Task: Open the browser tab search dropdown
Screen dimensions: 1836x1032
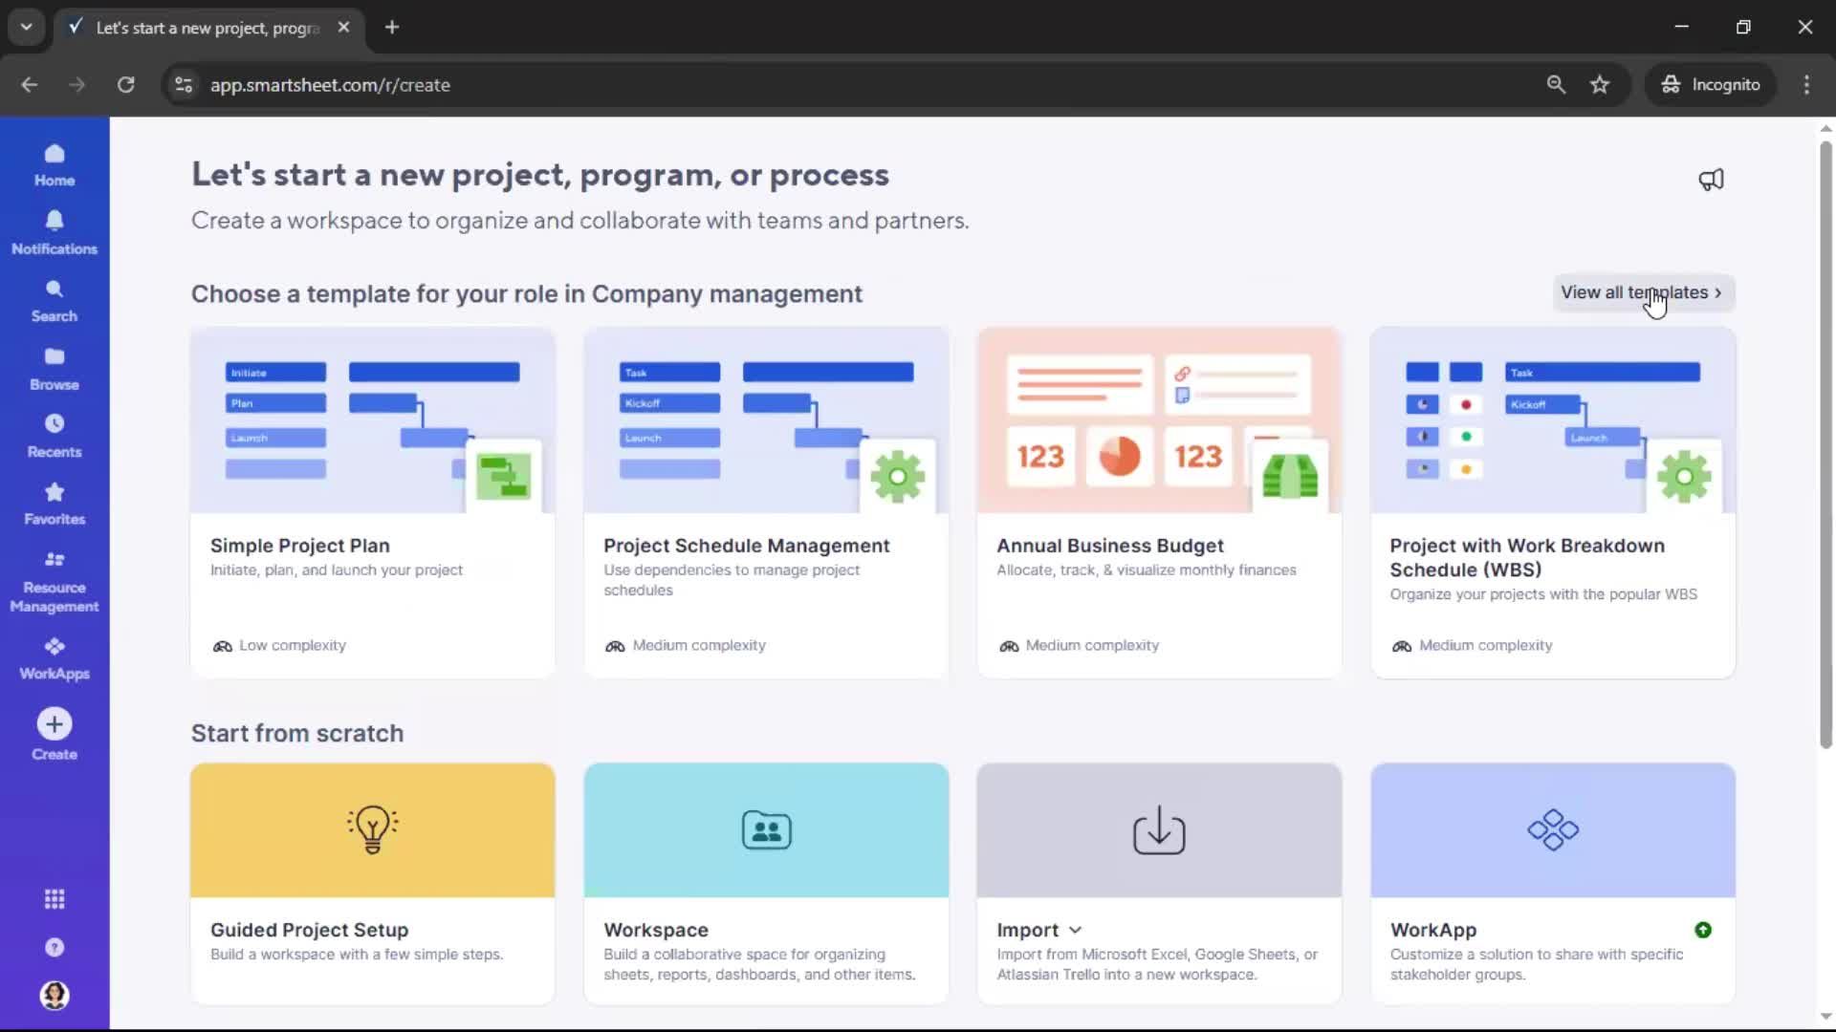Action: click(26, 27)
